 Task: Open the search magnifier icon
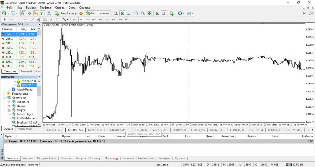(304, 13)
